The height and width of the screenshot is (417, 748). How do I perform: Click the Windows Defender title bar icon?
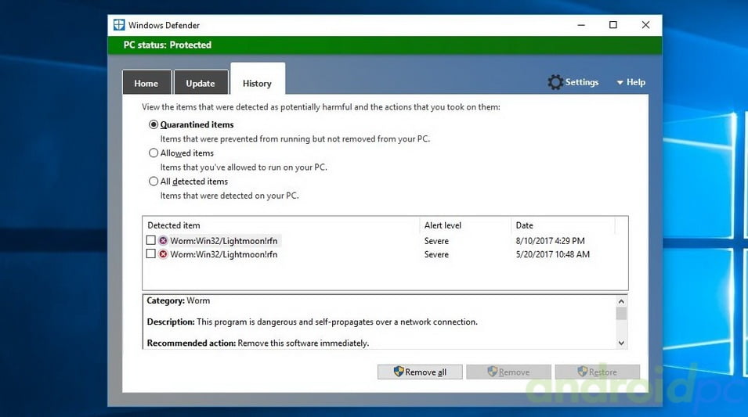point(119,25)
